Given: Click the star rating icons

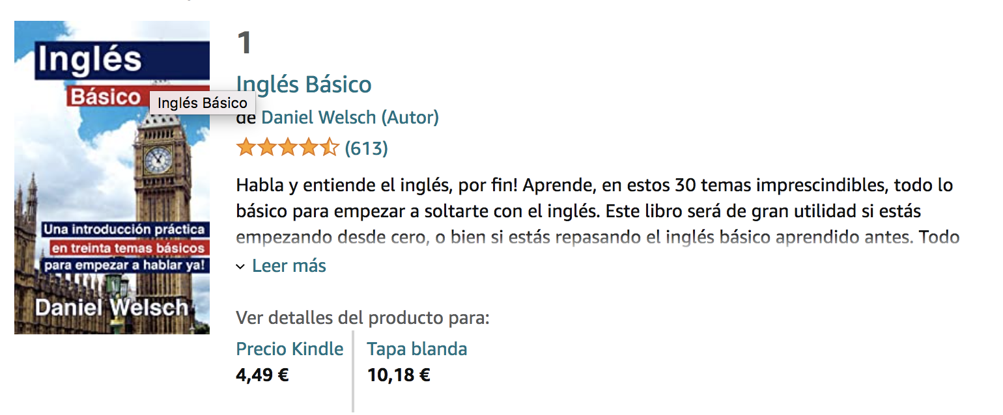Looking at the screenshot, I should (x=287, y=148).
